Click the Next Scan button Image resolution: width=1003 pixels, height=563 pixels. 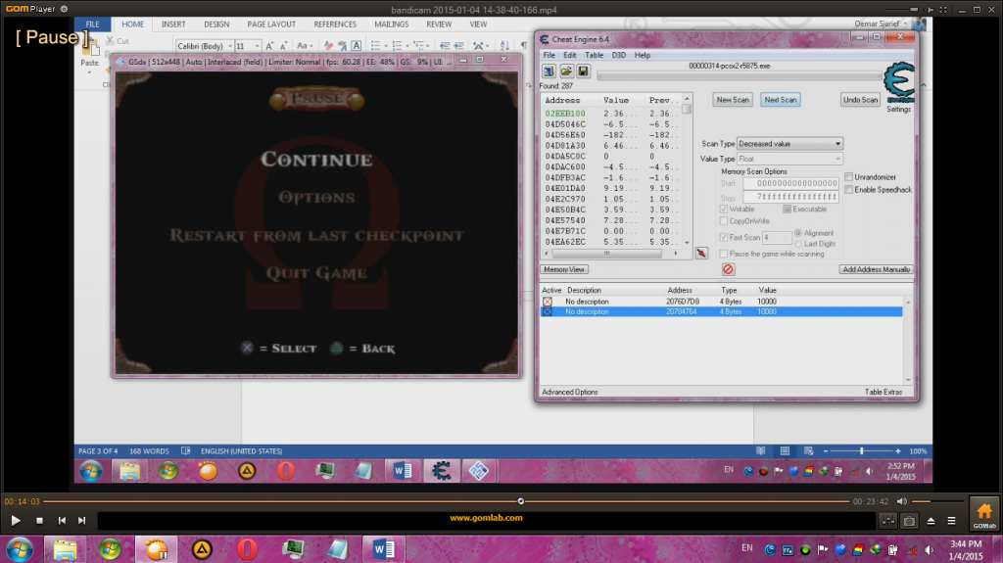[781, 100]
